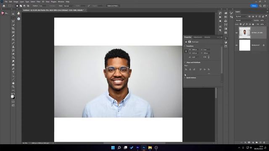Choose Add to Selection mode icon
This screenshot has width=269, height=151.
coord(21,6)
